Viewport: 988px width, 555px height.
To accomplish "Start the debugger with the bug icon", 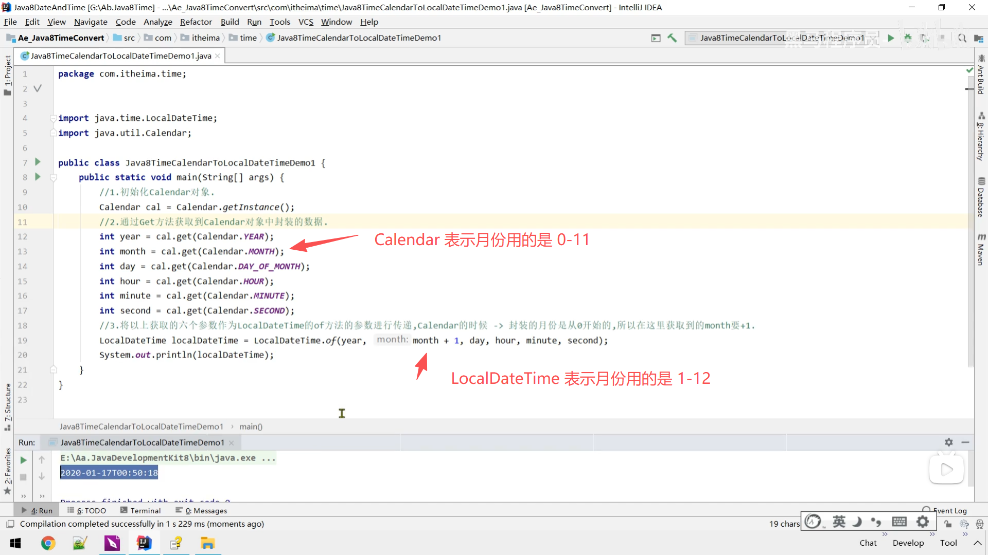I will (908, 38).
